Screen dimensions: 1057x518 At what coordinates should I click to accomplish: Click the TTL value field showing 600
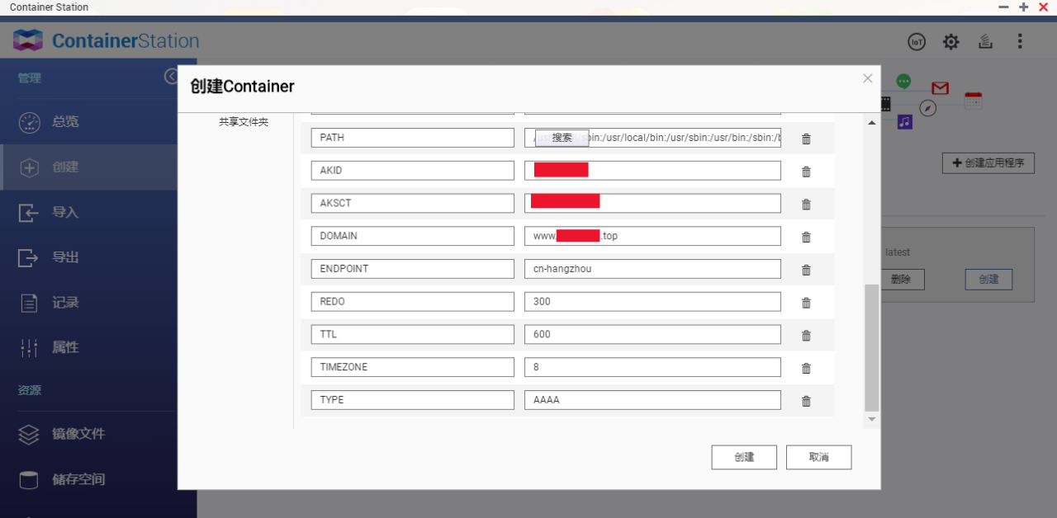(x=652, y=334)
